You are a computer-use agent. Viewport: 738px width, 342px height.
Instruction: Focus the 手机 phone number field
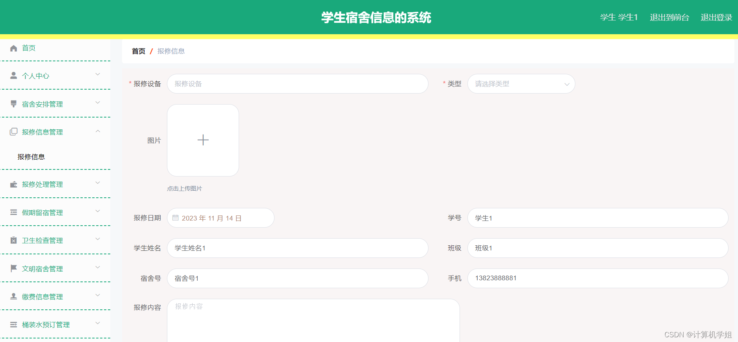(x=598, y=278)
